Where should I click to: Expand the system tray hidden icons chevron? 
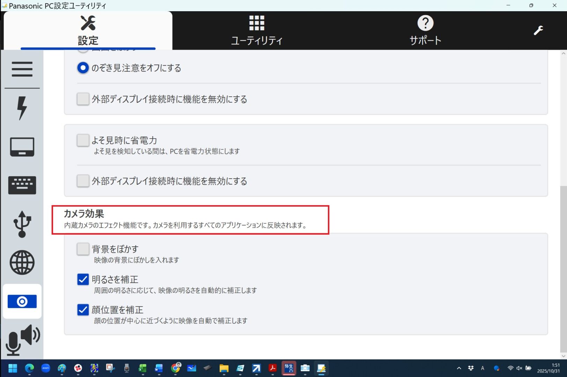(459, 368)
